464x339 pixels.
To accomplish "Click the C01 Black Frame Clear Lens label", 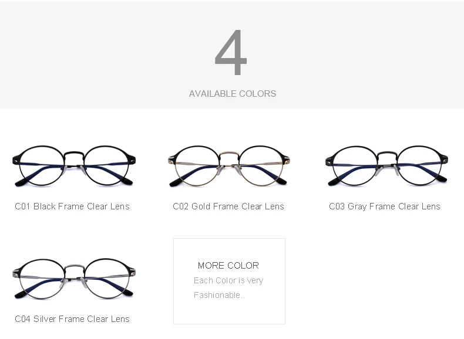I will 72,206.
